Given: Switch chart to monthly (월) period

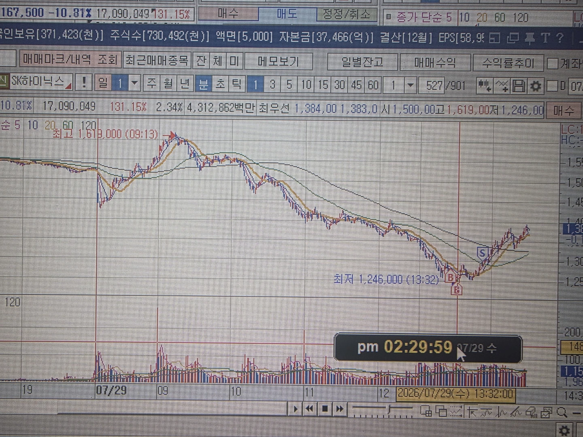Looking at the screenshot, I should (x=168, y=83).
